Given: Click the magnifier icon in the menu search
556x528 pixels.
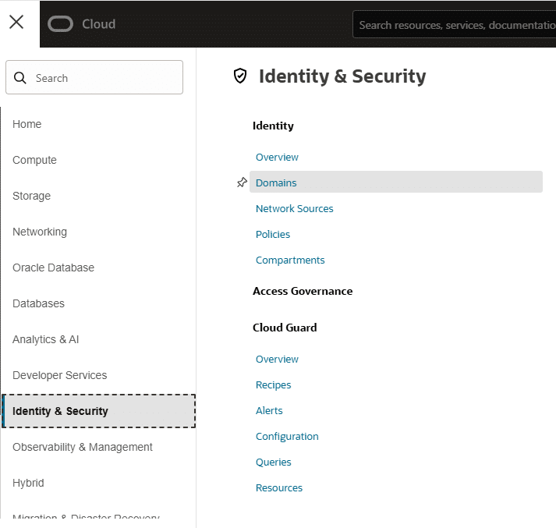Looking at the screenshot, I should pos(19,78).
